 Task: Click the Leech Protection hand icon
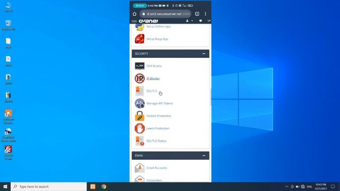(139, 128)
